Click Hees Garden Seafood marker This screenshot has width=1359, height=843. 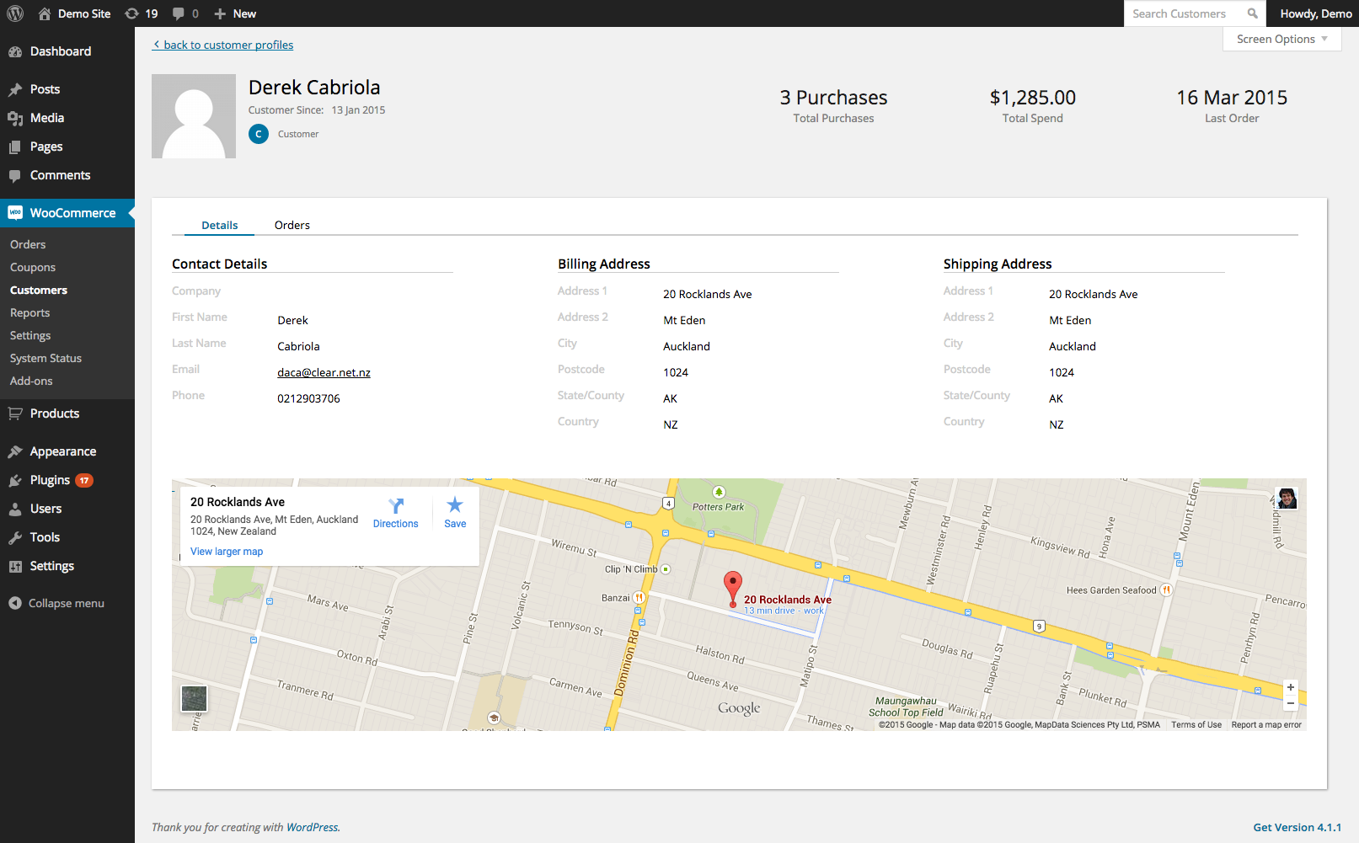(1166, 590)
